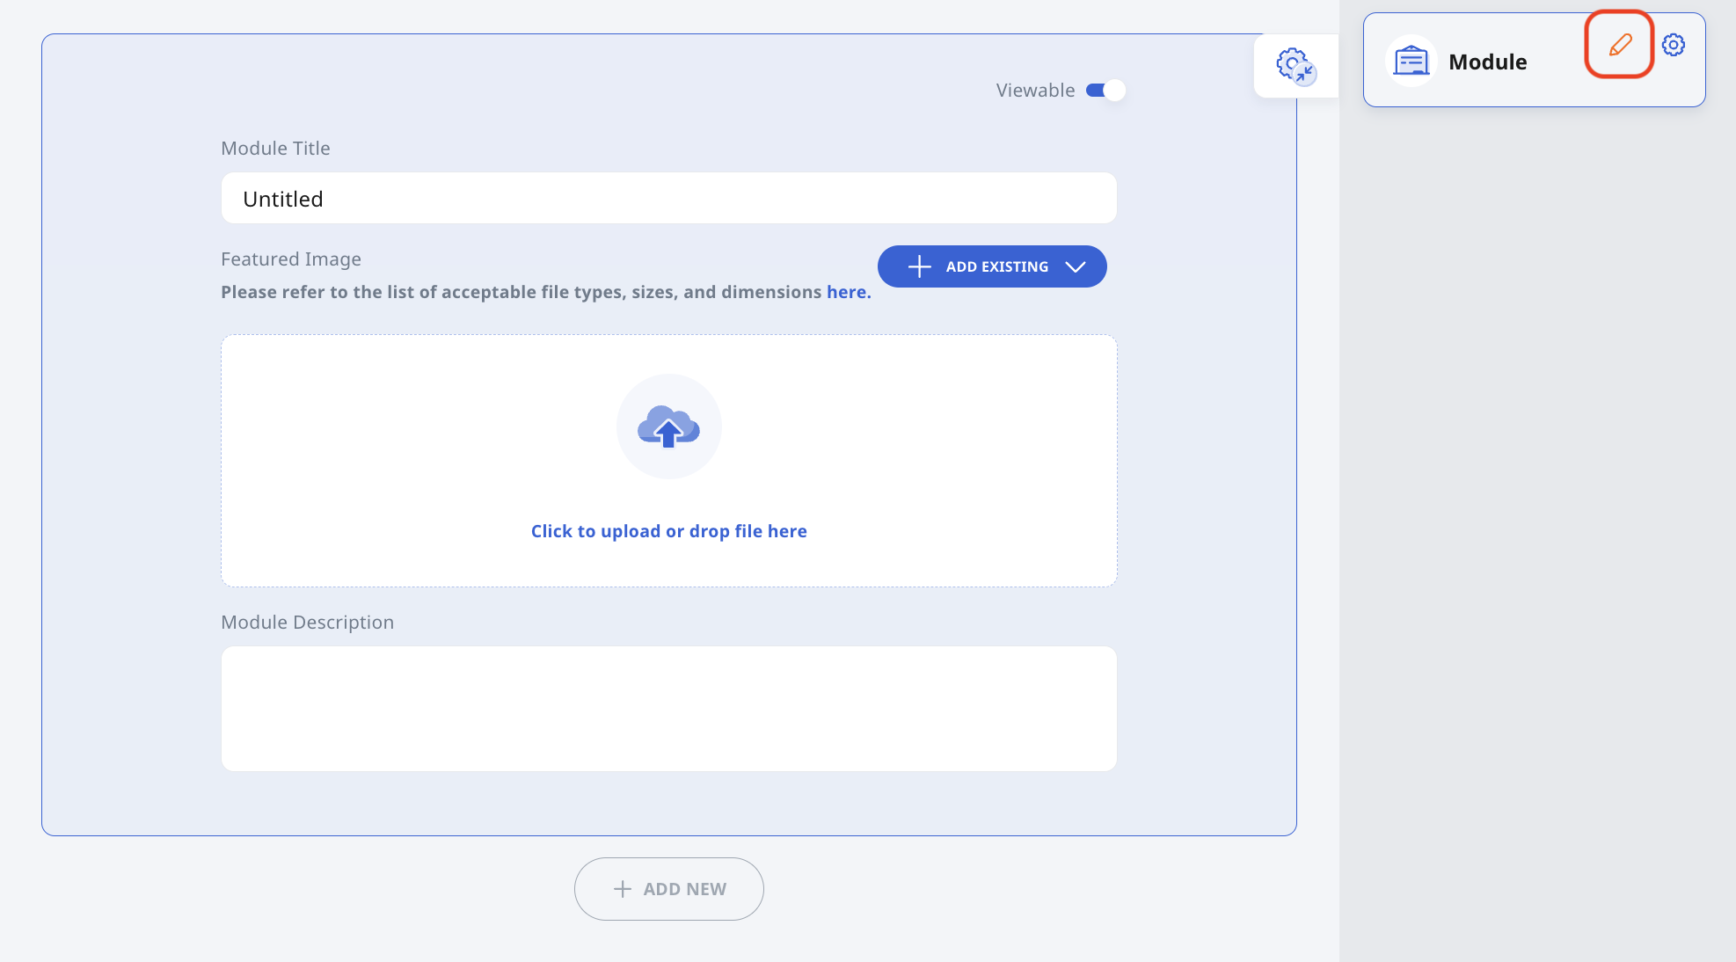Click the plus icon inside ADD EXISTING

point(918,266)
